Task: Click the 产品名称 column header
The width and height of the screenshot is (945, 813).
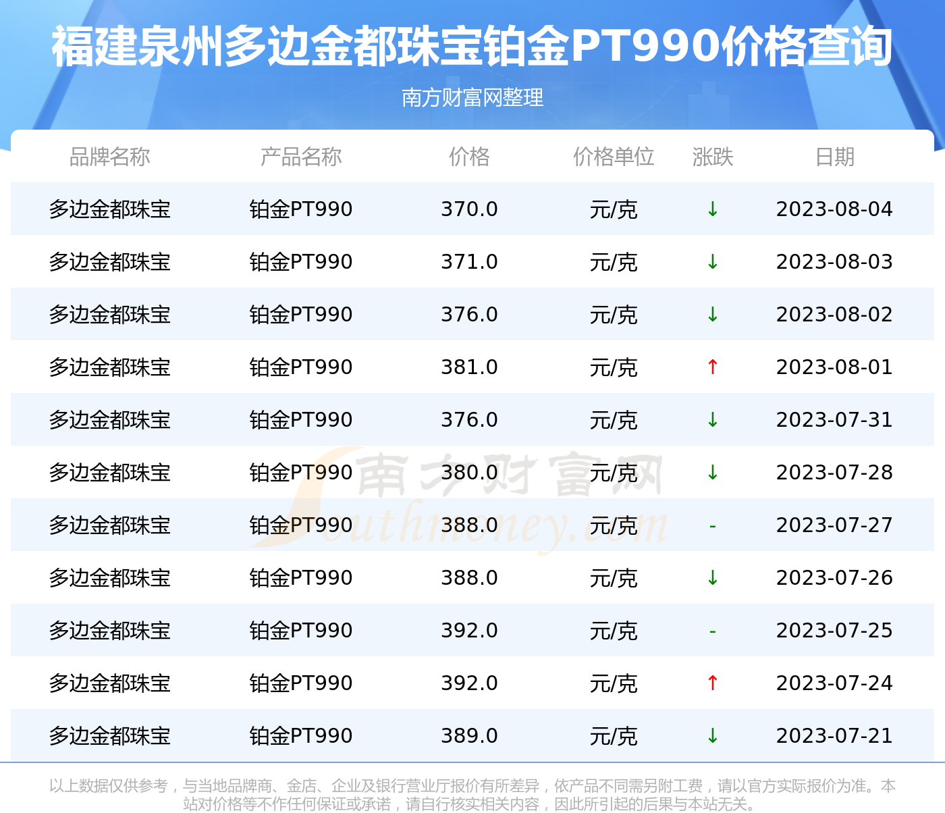Action: (x=301, y=157)
